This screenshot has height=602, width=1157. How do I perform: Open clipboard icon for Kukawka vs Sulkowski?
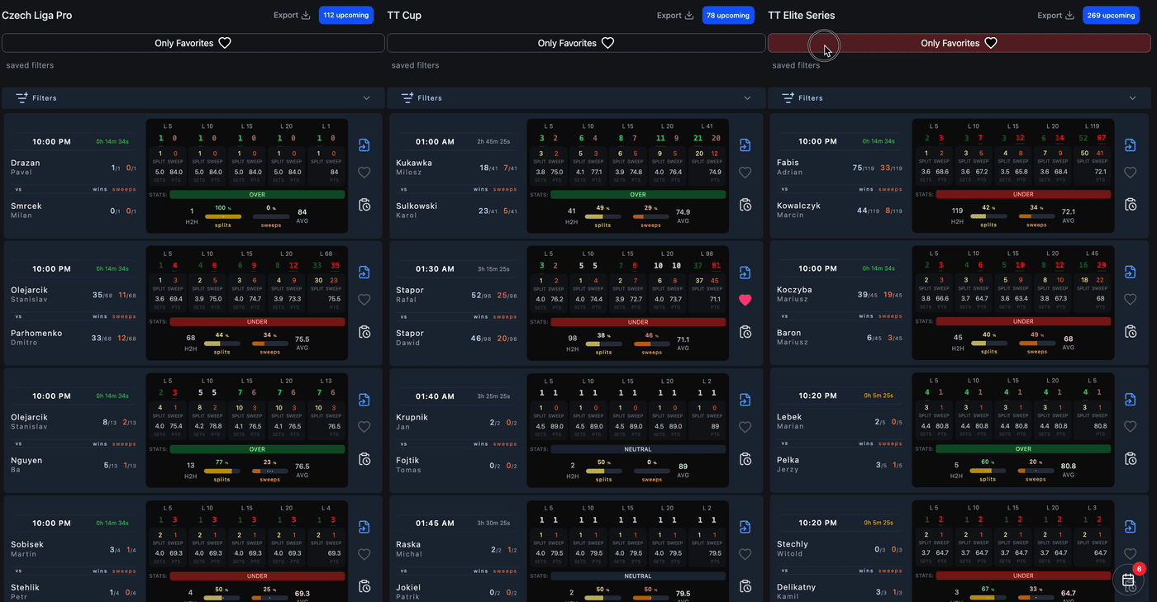click(745, 205)
